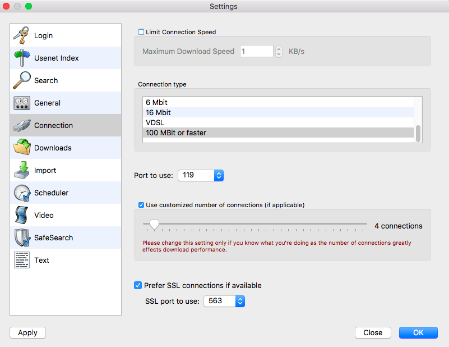Enable Limit Connection Speed checkbox
Screen dimensions: 449x347
pyautogui.click(x=141, y=32)
